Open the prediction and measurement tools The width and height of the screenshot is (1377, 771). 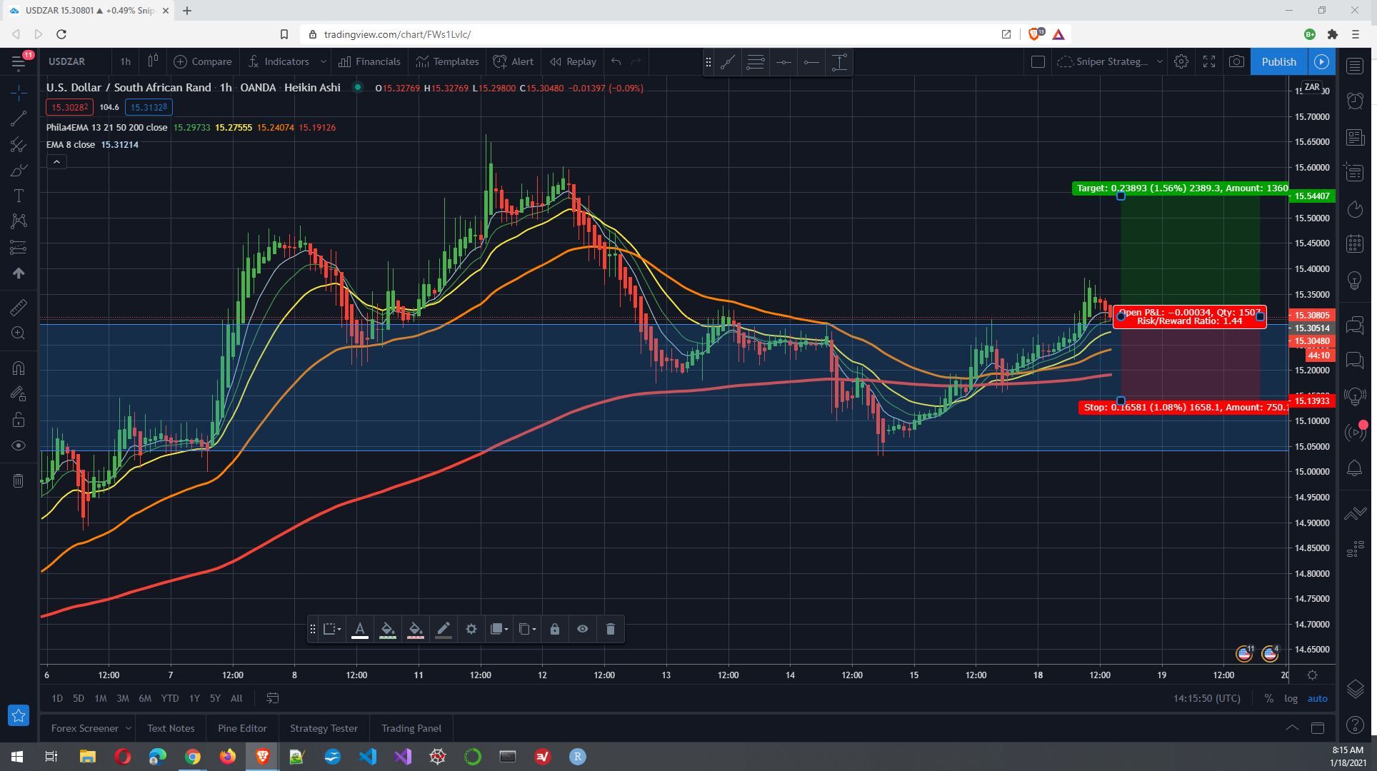click(x=19, y=248)
